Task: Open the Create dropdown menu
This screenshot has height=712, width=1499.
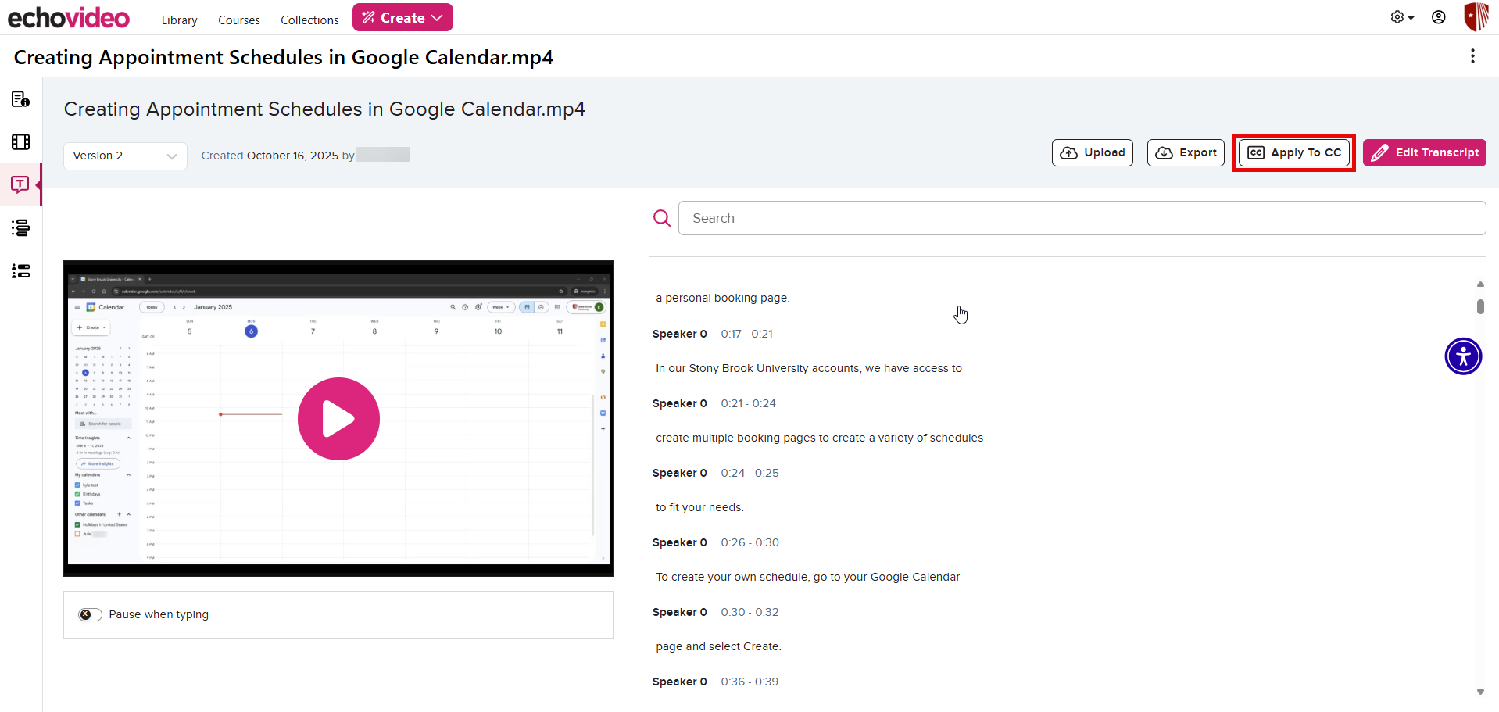Action: 402,17
